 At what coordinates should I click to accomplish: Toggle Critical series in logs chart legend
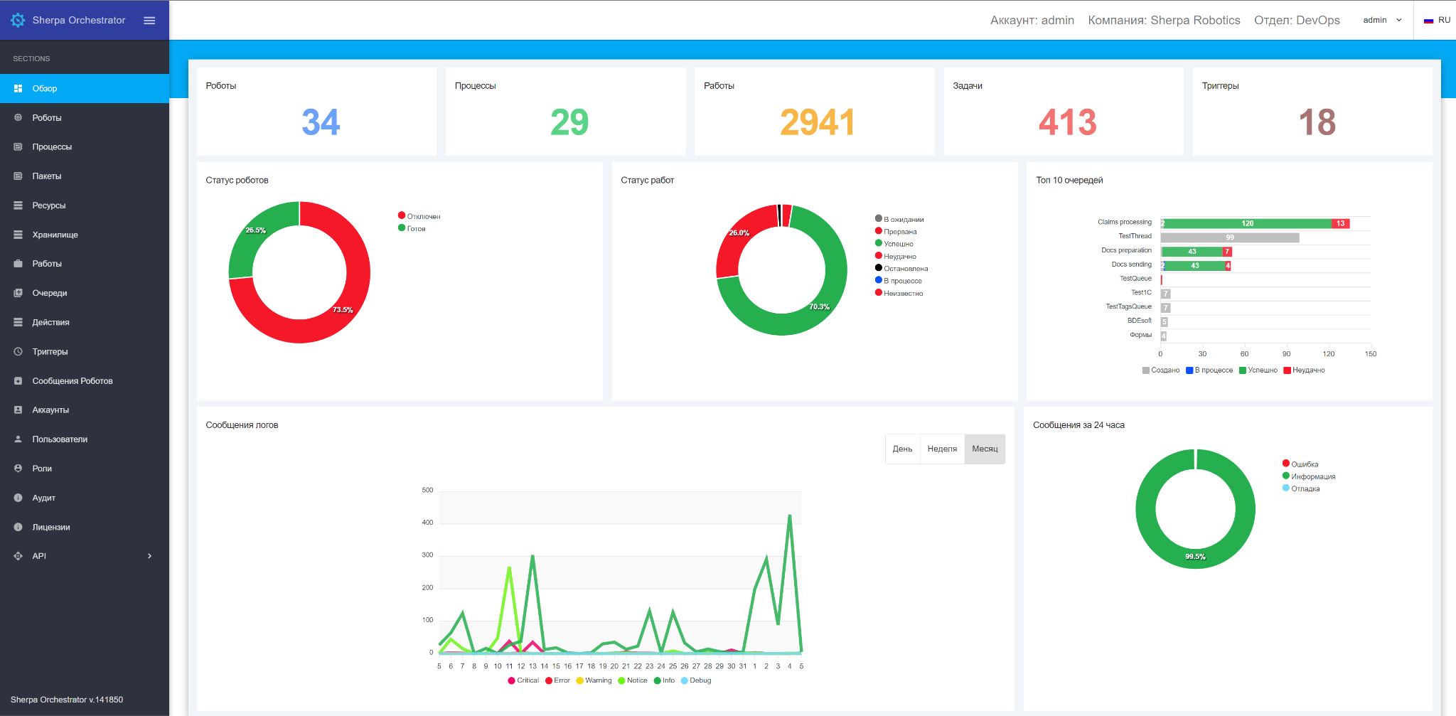[523, 680]
